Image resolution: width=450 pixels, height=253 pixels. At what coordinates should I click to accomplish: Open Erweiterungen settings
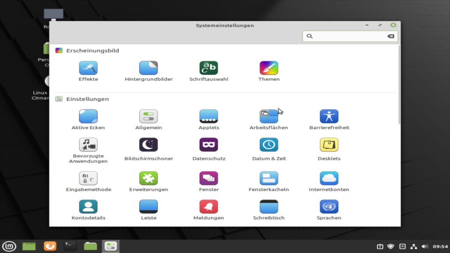tap(149, 181)
